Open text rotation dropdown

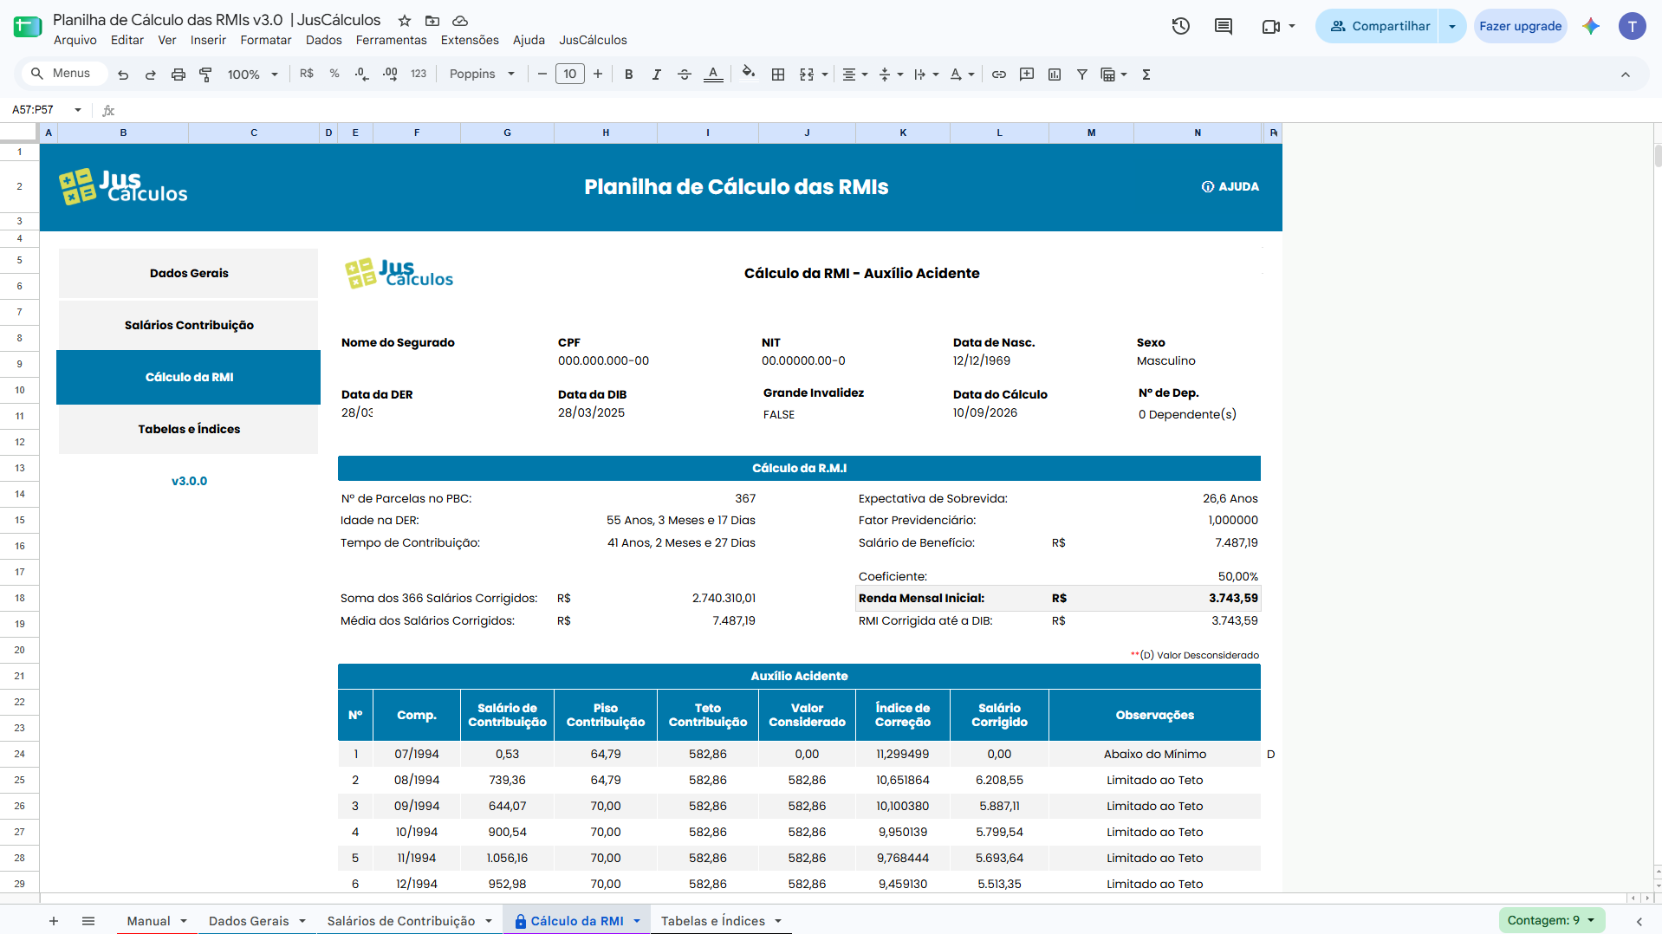(x=962, y=75)
